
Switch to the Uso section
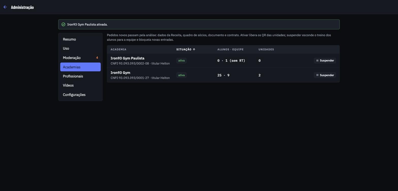(x=80, y=48)
